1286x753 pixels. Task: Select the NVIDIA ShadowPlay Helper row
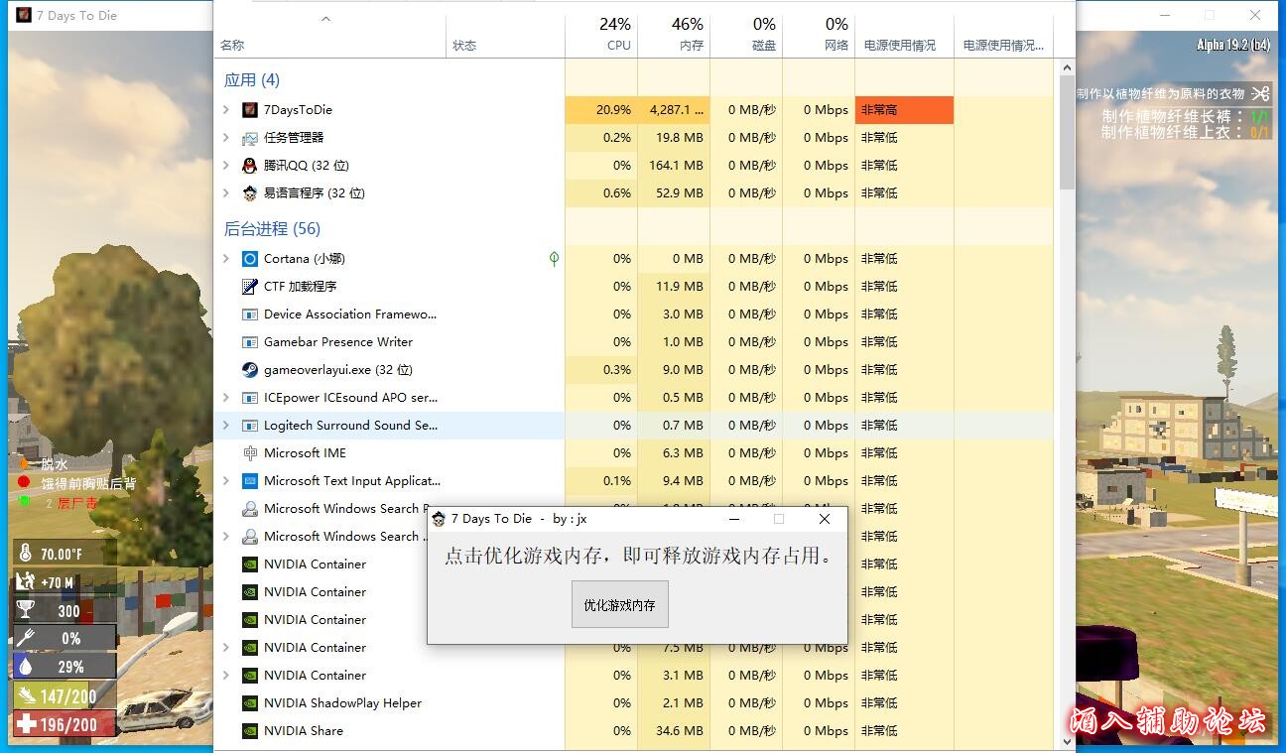[x=634, y=703]
